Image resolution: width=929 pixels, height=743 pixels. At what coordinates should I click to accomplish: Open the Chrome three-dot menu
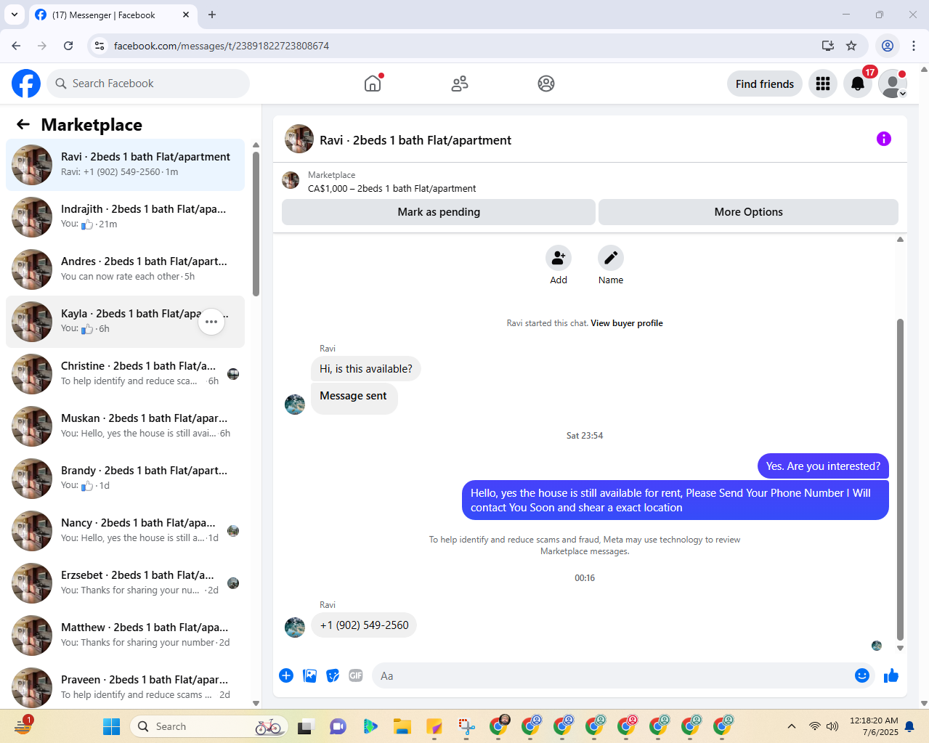(914, 46)
